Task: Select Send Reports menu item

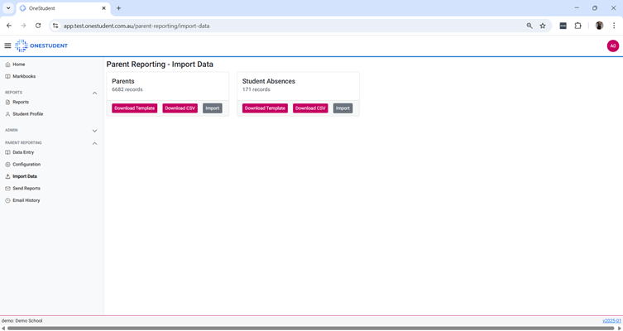Action: pyautogui.click(x=26, y=189)
